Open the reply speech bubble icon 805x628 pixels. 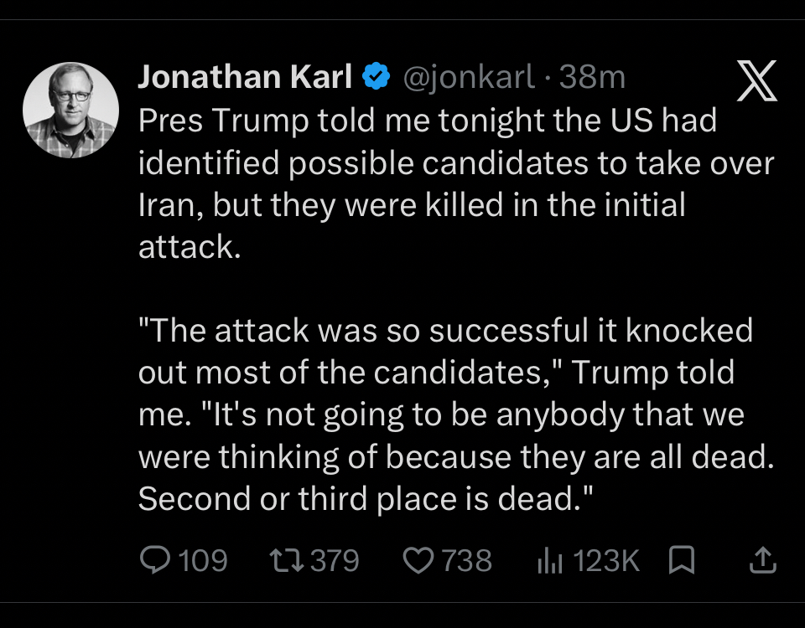[154, 559]
